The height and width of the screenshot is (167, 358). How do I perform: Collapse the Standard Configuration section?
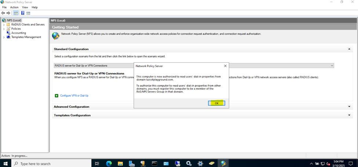[x=349, y=49]
